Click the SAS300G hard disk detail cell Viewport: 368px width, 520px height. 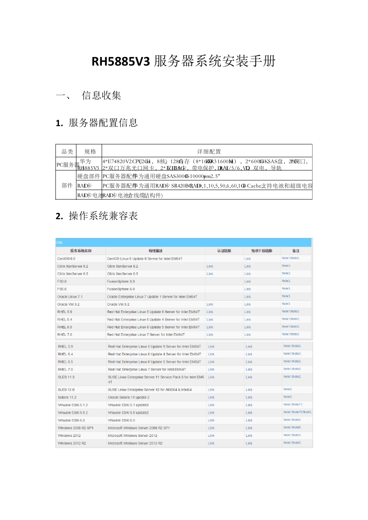(x=207, y=176)
